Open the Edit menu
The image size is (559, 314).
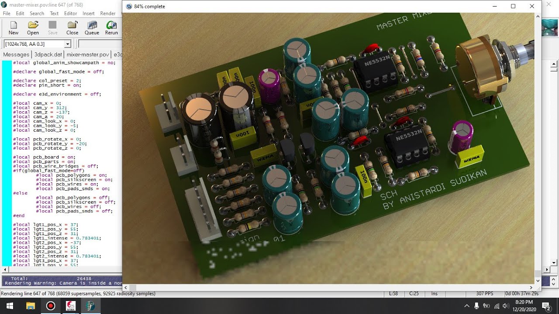click(x=20, y=14)
